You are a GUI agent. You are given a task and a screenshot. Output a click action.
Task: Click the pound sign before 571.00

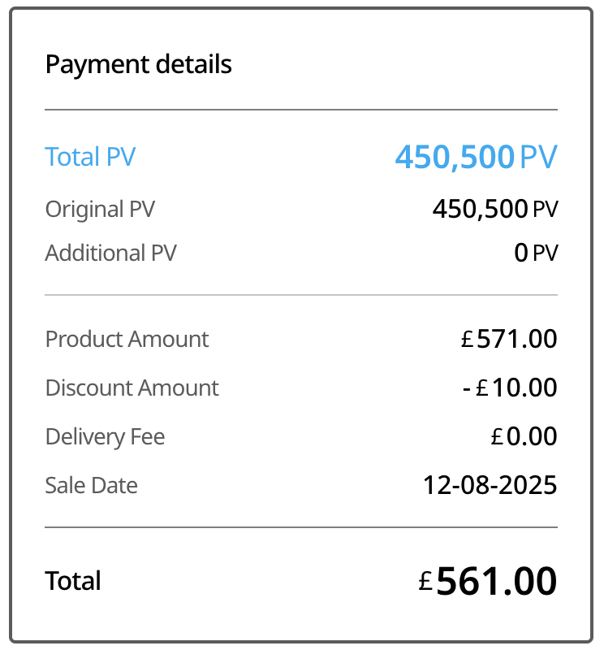[x=466, y=340]
